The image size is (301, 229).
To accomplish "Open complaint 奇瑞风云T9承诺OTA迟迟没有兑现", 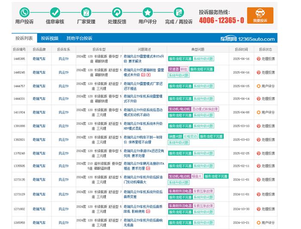I will (x=144, y=153).
